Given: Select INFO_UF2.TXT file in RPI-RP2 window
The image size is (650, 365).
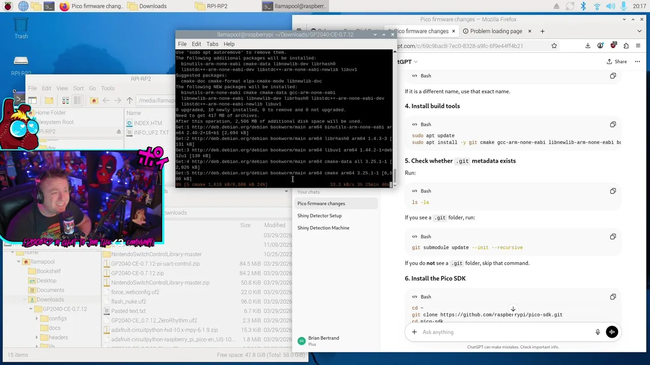Looking at the screenshot, I should pos(147,133).
